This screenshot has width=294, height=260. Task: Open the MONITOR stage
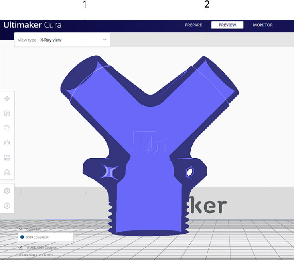click(262, 25)
